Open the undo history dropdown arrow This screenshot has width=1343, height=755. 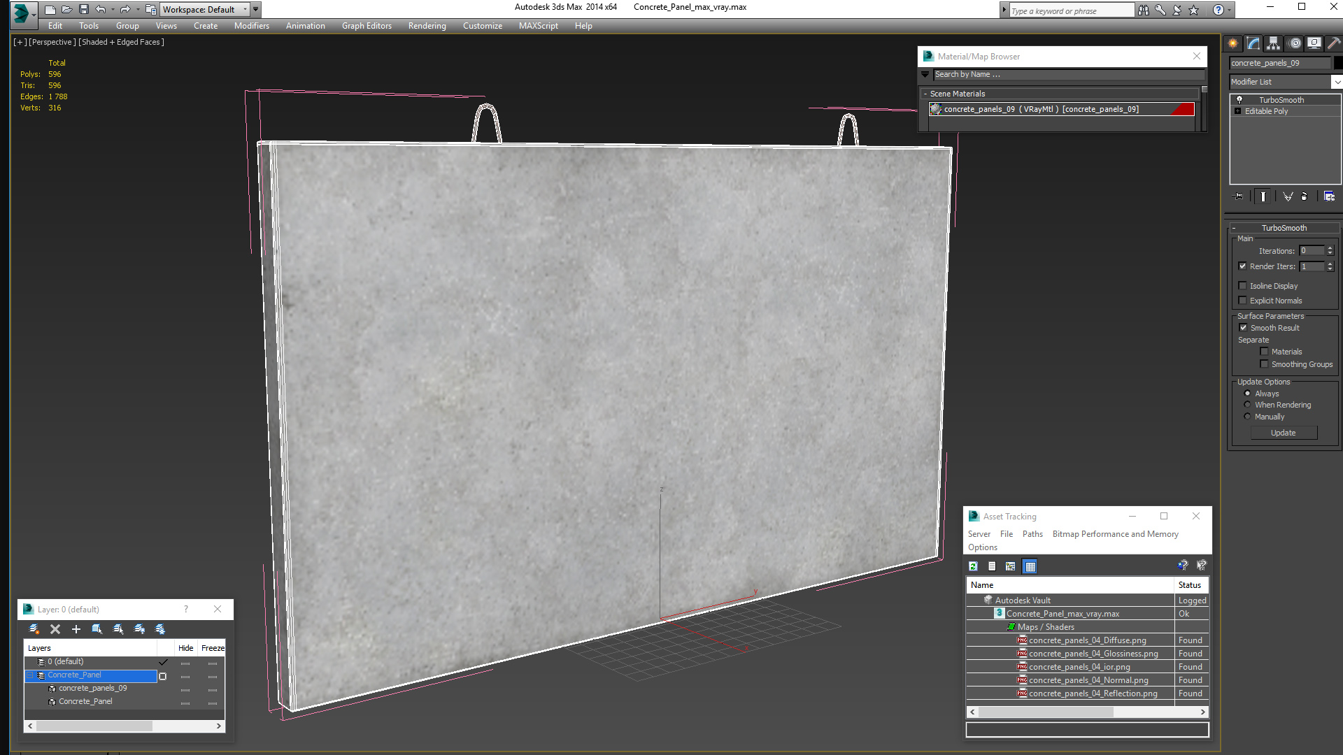point(111,10)
